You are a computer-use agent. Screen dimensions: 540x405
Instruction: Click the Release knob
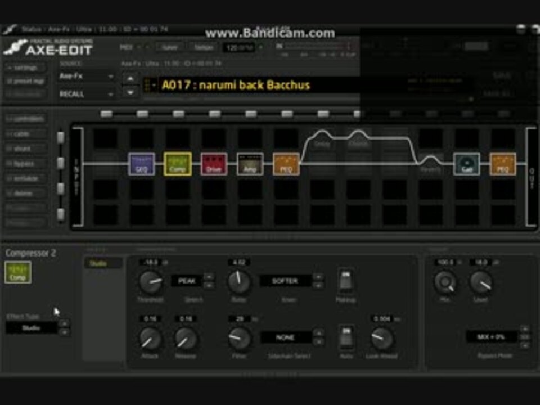(186, 338)
